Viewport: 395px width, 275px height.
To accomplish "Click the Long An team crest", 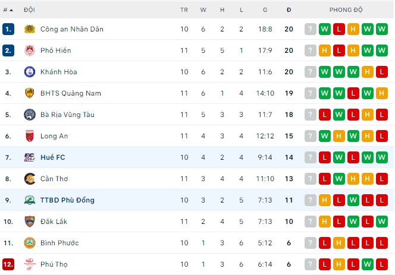I will coord(29,136).
